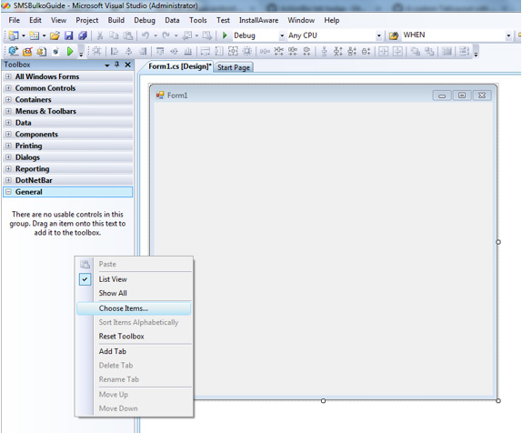Viewport: 522px width, 433px height.
Task: Open the Debug menu in menu bar
Action: click(145, 20)
